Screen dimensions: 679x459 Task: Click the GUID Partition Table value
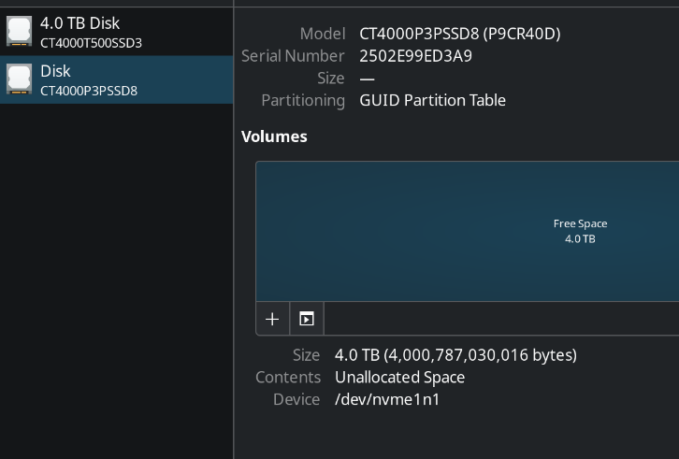[432, 101]
